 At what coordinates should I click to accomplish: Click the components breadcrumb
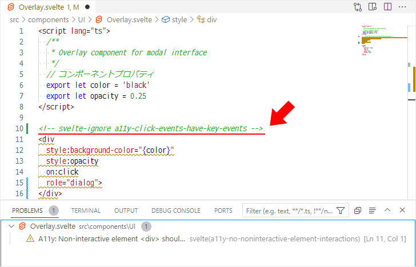point(48,20)
